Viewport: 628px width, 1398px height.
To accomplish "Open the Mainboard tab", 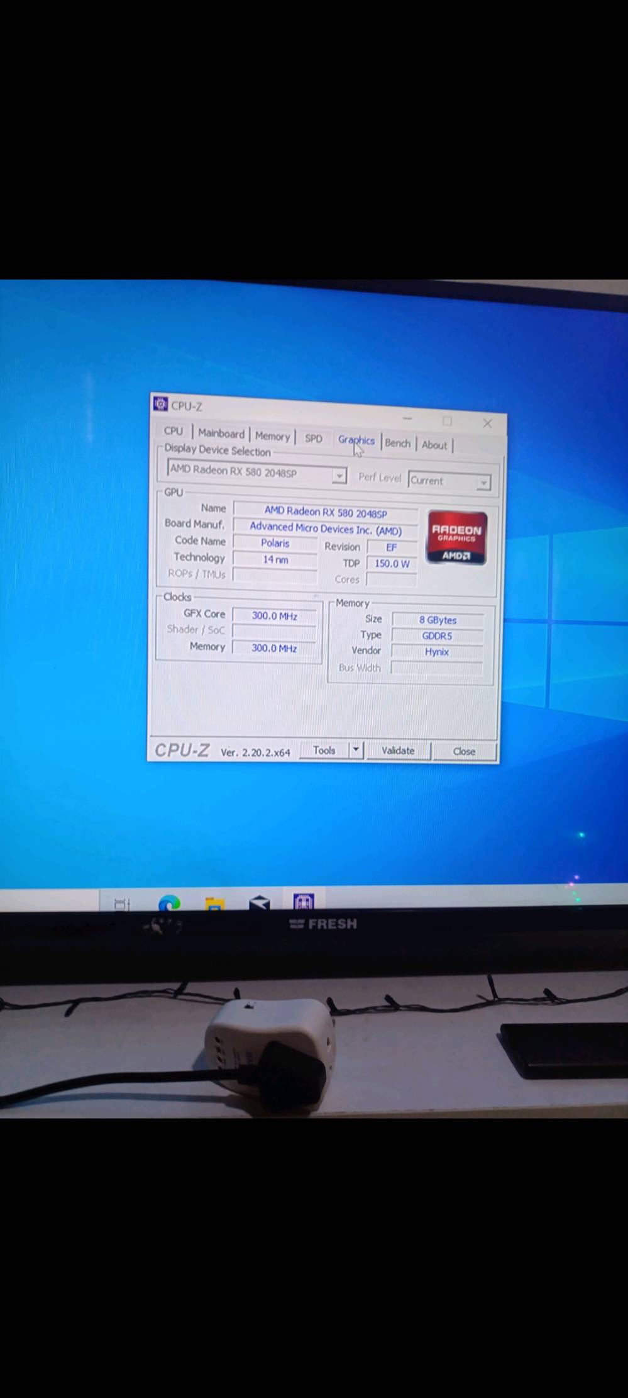I will (x=221, y=433).
